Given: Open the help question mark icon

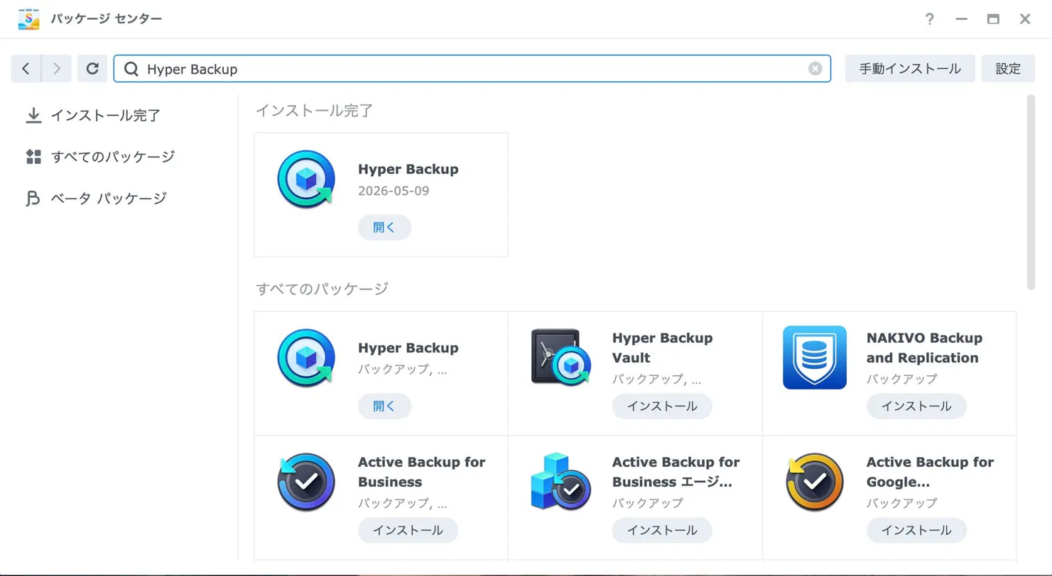Looking at the screenshot, I should pos(929,19).
